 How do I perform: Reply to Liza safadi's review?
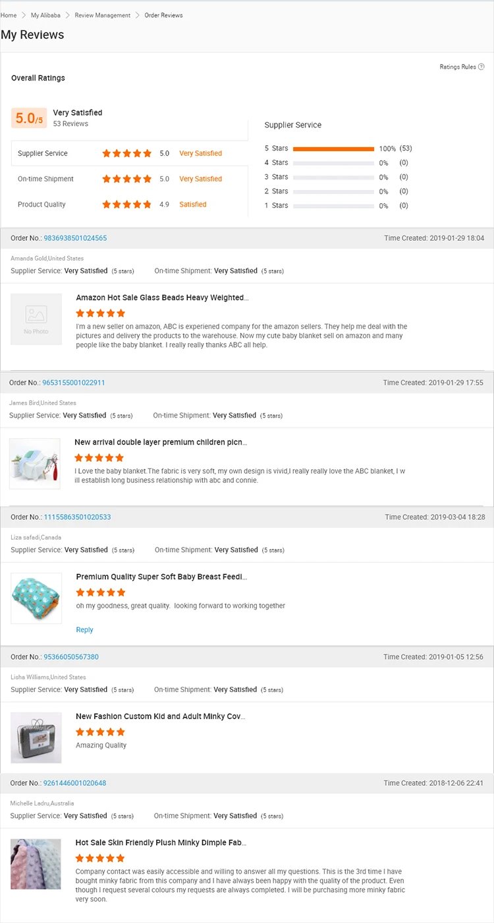[x=84, y=630]
